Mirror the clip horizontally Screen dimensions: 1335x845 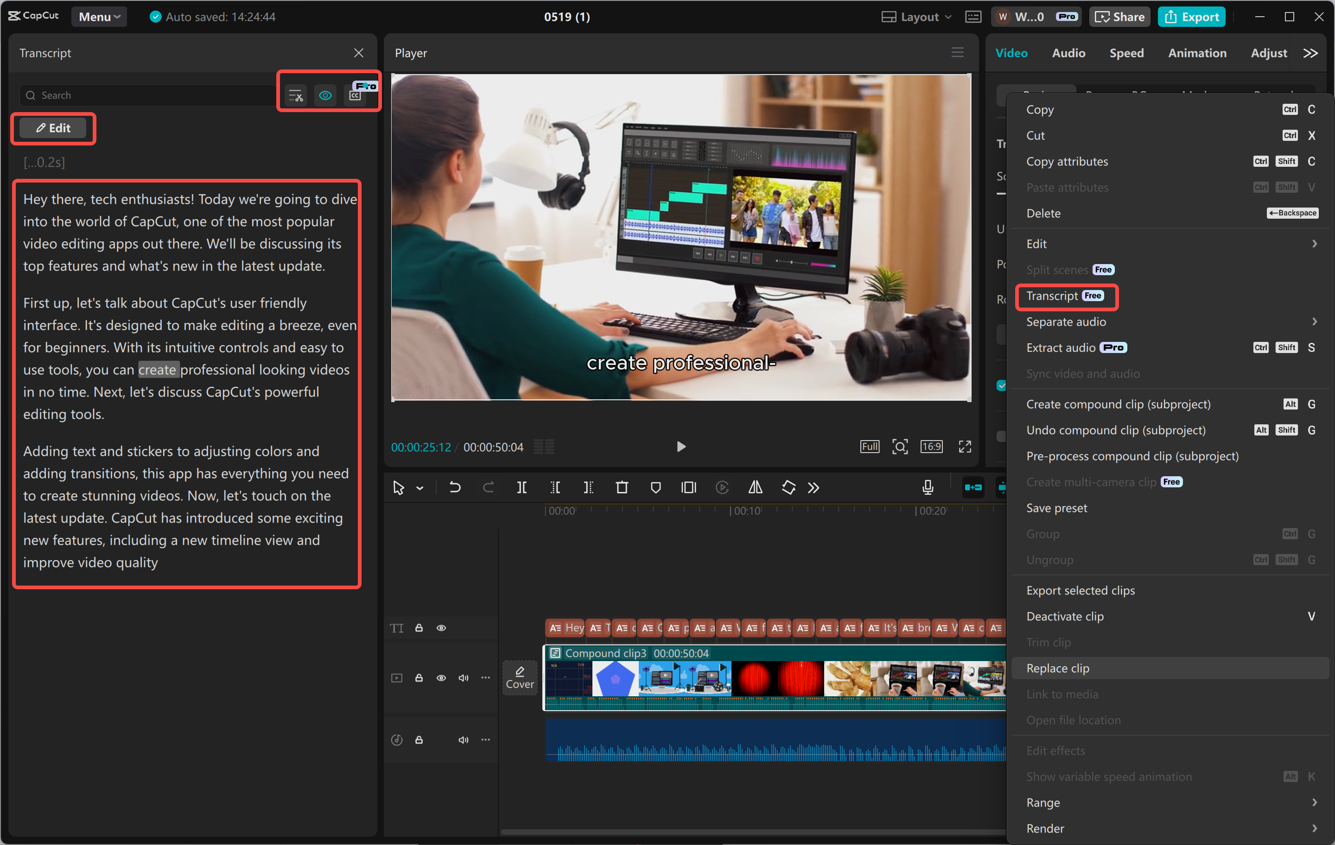pos(755,488)
